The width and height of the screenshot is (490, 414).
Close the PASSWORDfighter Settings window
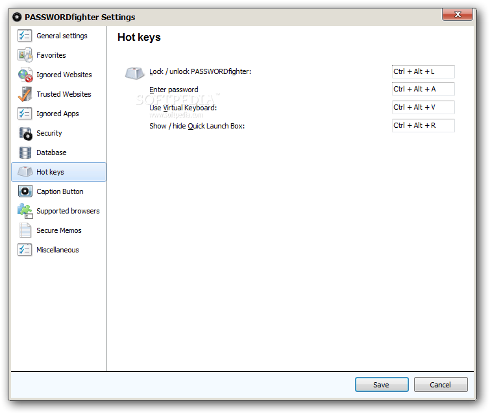[457, 14]
